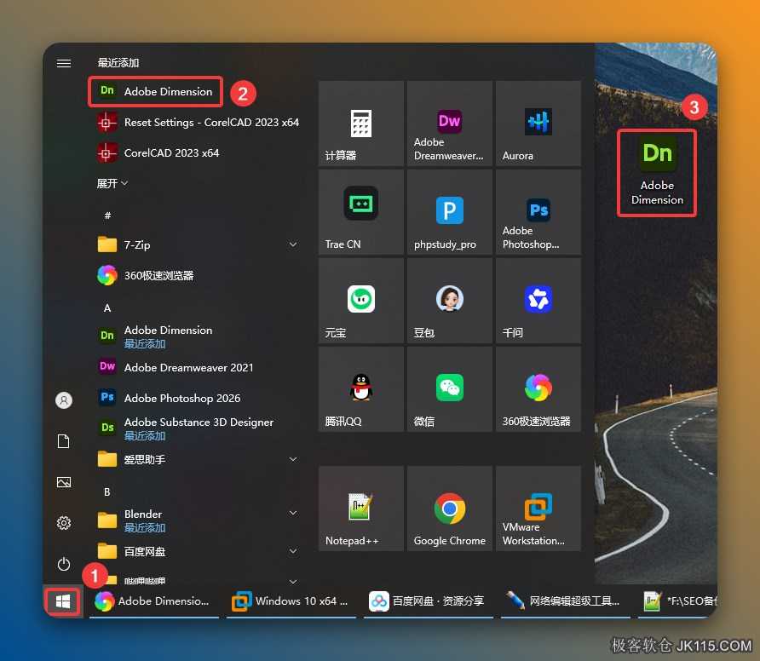760x661 pixels.
Task: Open the Trae CN tile
Action: coord(361,212)
